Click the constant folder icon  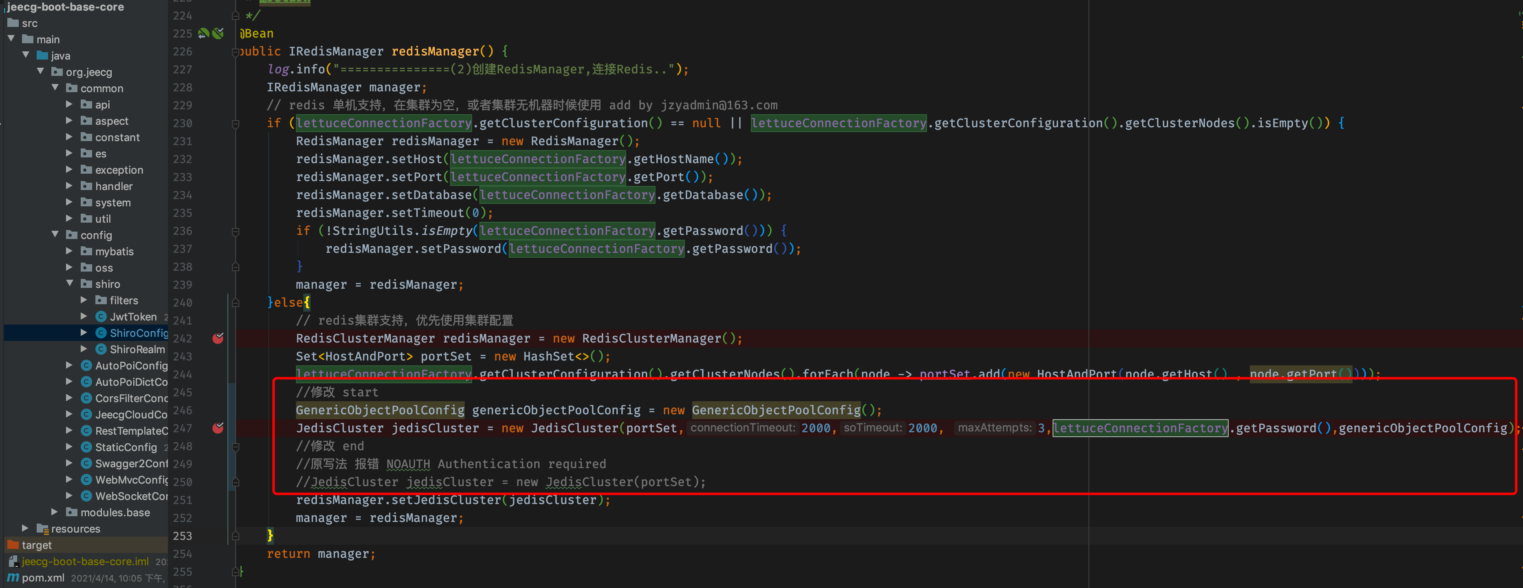tap(86, 137)
